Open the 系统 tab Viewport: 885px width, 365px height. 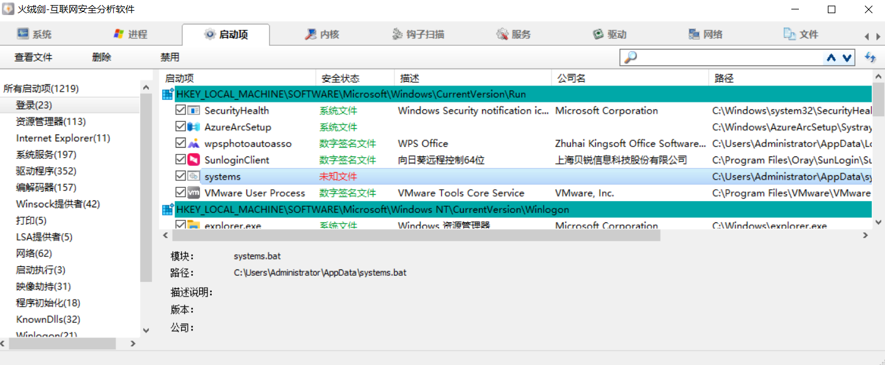point(35,35)
